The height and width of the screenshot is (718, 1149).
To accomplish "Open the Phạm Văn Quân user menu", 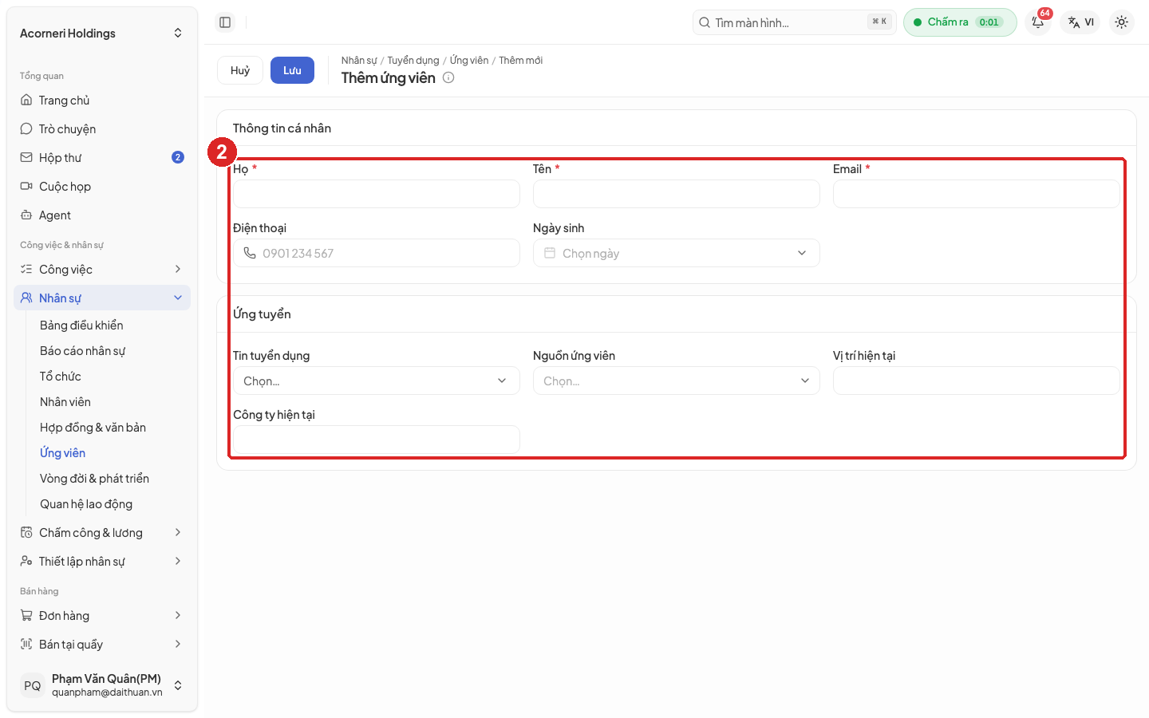I will click(102, 685).
